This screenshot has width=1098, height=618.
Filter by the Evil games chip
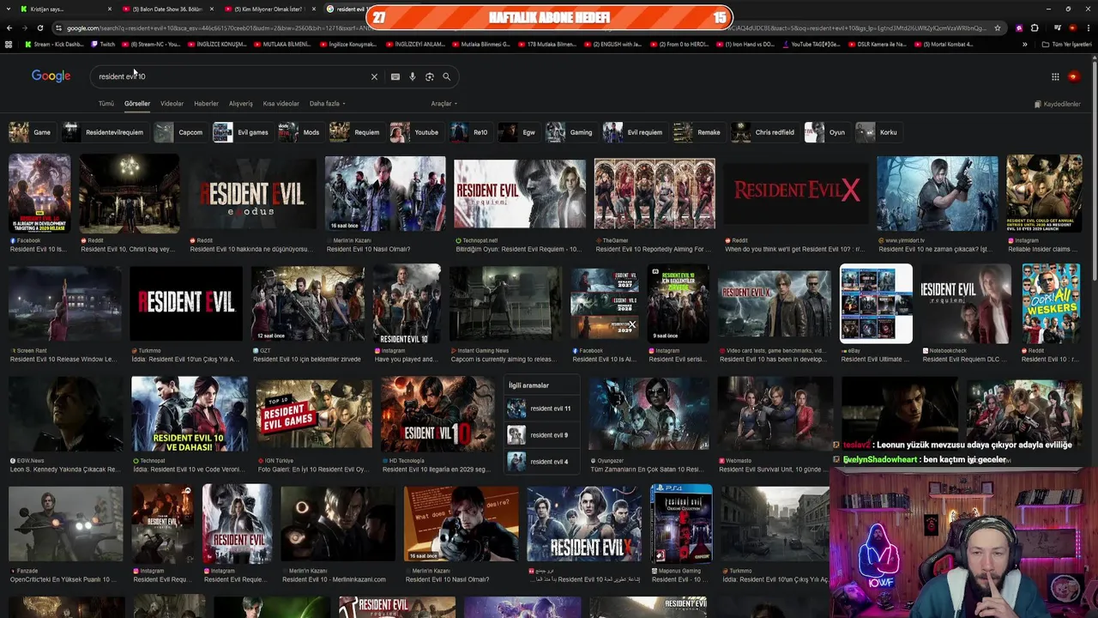242,132
